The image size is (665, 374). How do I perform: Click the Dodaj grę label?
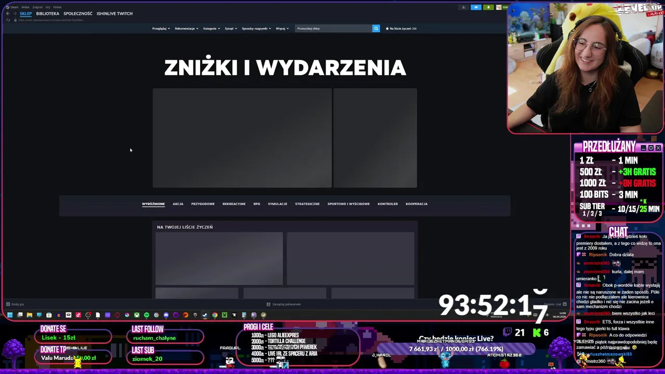coord(18,304)
